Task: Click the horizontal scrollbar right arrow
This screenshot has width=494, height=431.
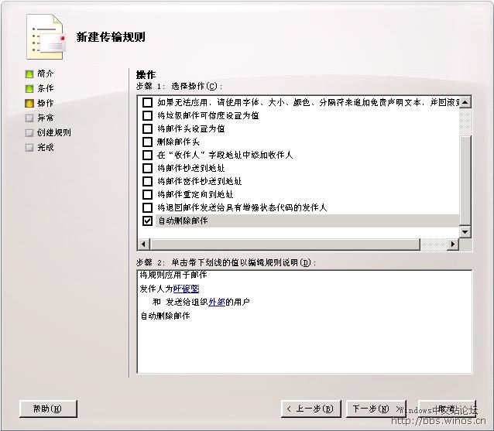Action: pyautogui.click(x=452, y=245)
